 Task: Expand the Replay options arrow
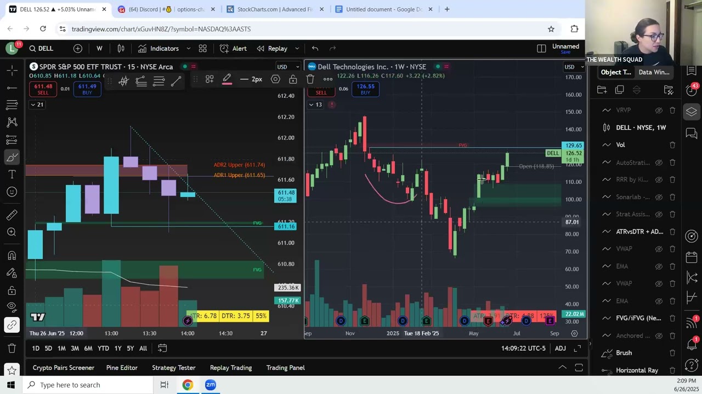297,48
